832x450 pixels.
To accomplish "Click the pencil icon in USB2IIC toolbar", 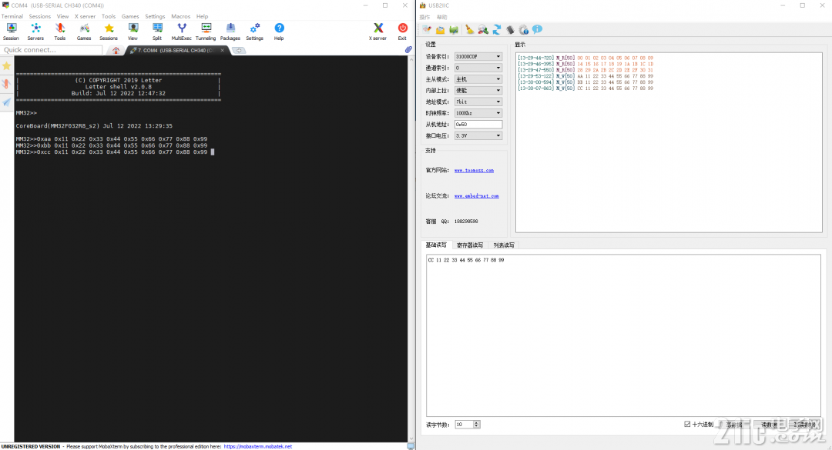I will tap(427, 30).
